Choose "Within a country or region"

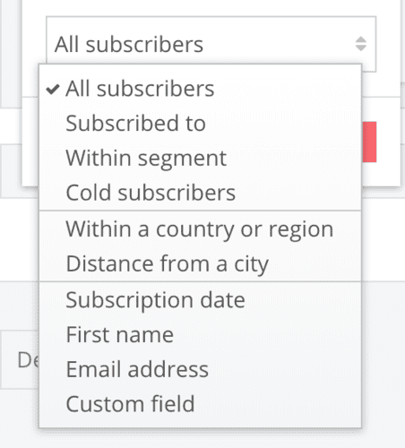(200, 229)
